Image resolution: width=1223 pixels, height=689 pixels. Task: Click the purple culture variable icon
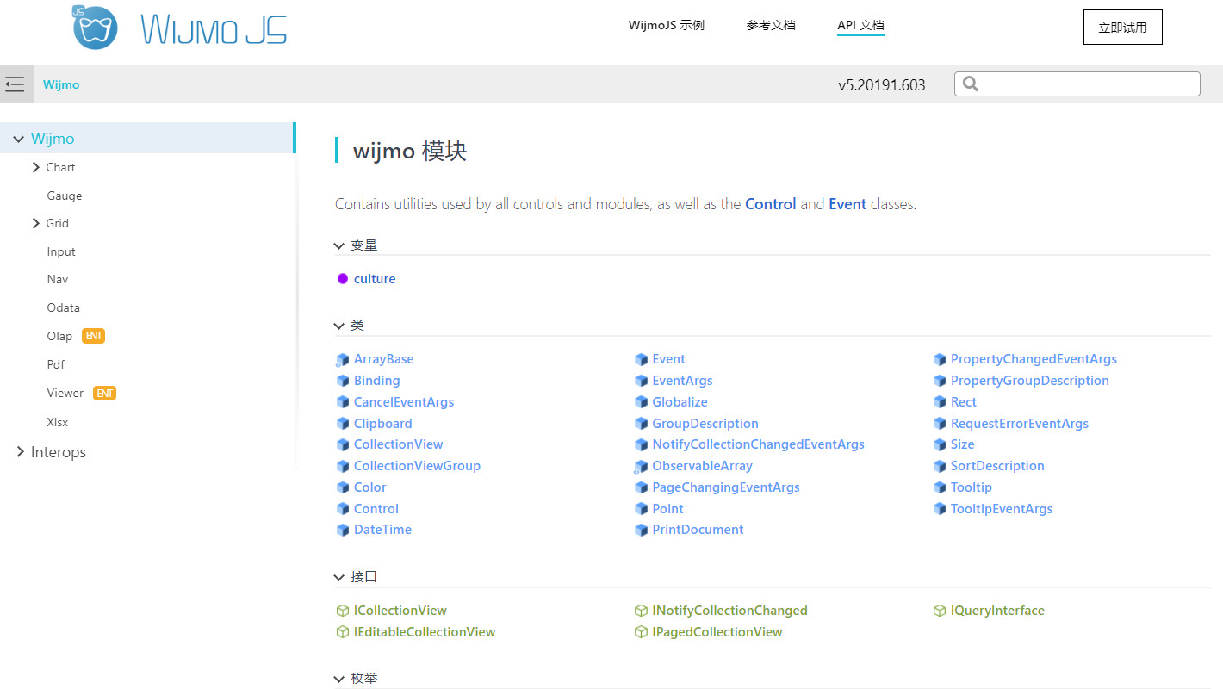click(x=343, y=279)
